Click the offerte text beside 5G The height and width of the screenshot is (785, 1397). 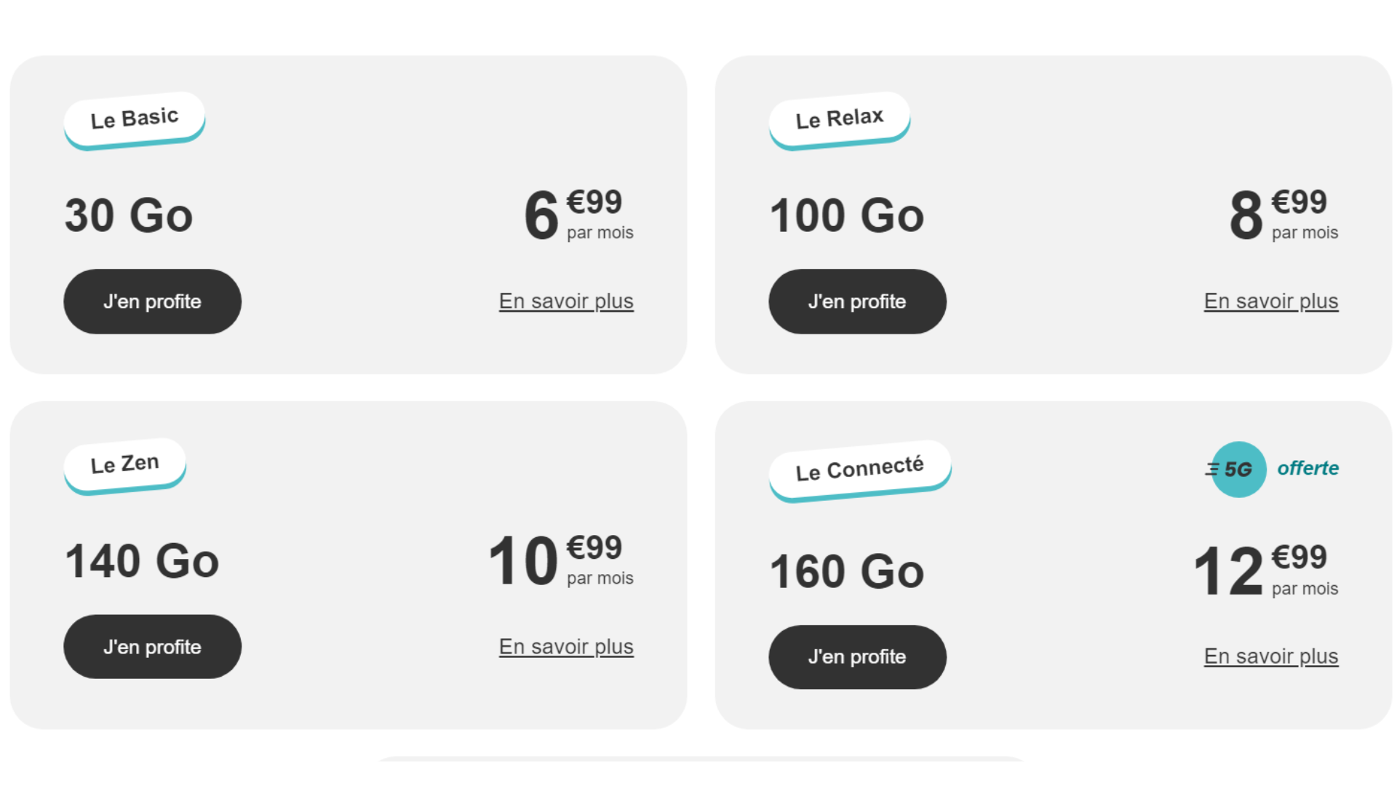click(x=1308, y=468)
